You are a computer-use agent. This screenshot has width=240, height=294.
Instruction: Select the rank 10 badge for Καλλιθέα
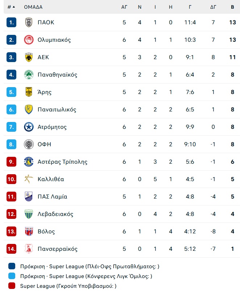coord(11,179)
